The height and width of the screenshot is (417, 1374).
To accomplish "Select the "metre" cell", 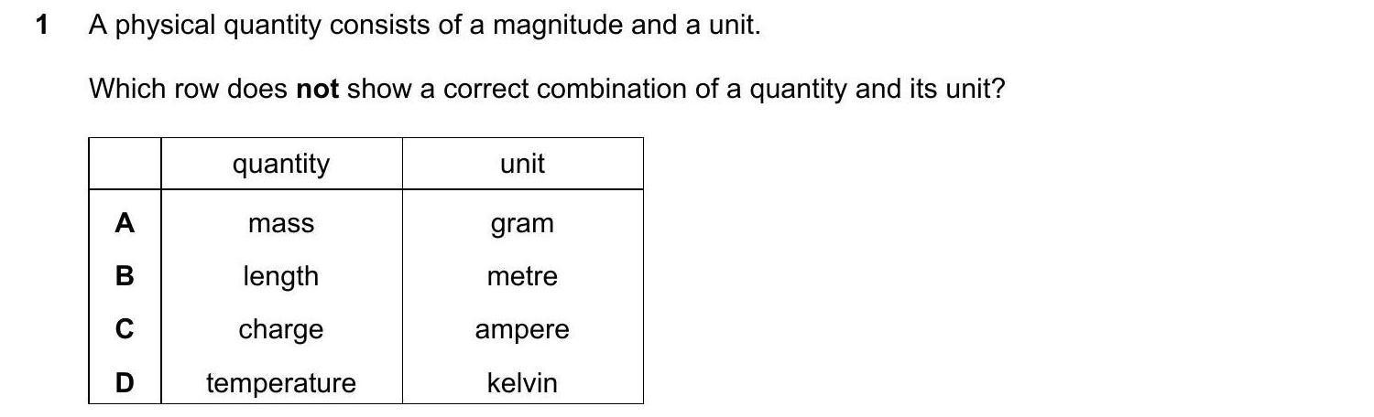I will click(x=522, y=276).
